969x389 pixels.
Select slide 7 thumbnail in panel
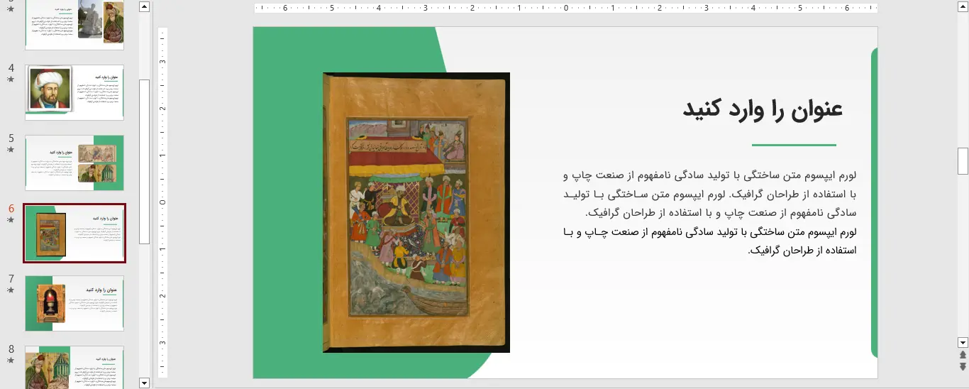(74, 303)
